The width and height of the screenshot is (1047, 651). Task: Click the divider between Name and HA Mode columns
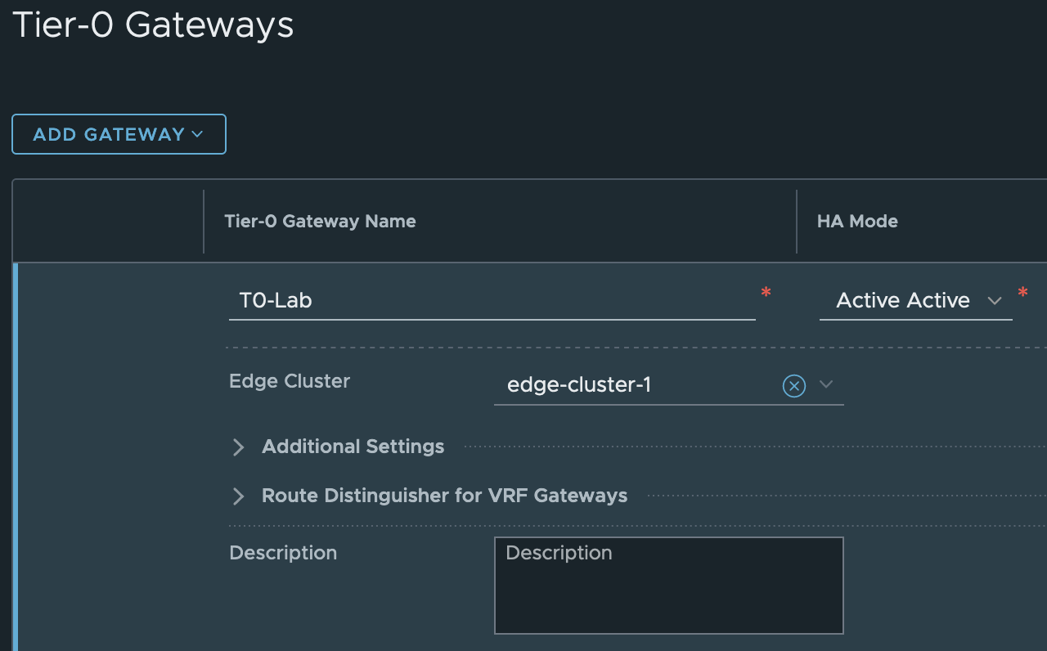(796, 222)
